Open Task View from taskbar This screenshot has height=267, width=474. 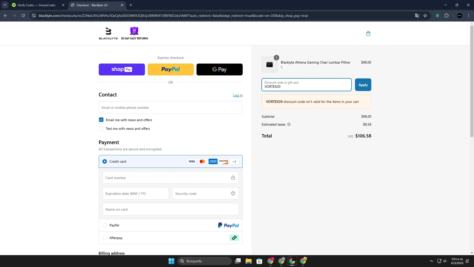[238, 261]
